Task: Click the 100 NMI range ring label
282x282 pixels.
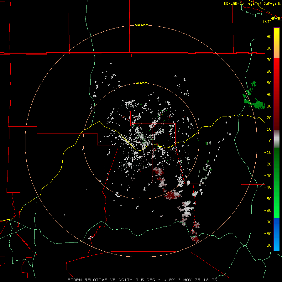Action: 141,25
